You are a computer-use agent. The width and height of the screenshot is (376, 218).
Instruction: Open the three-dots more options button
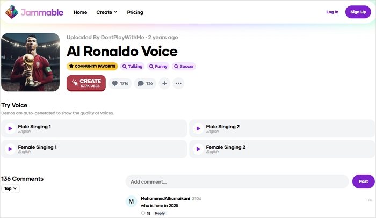click(x=178, y=83)
